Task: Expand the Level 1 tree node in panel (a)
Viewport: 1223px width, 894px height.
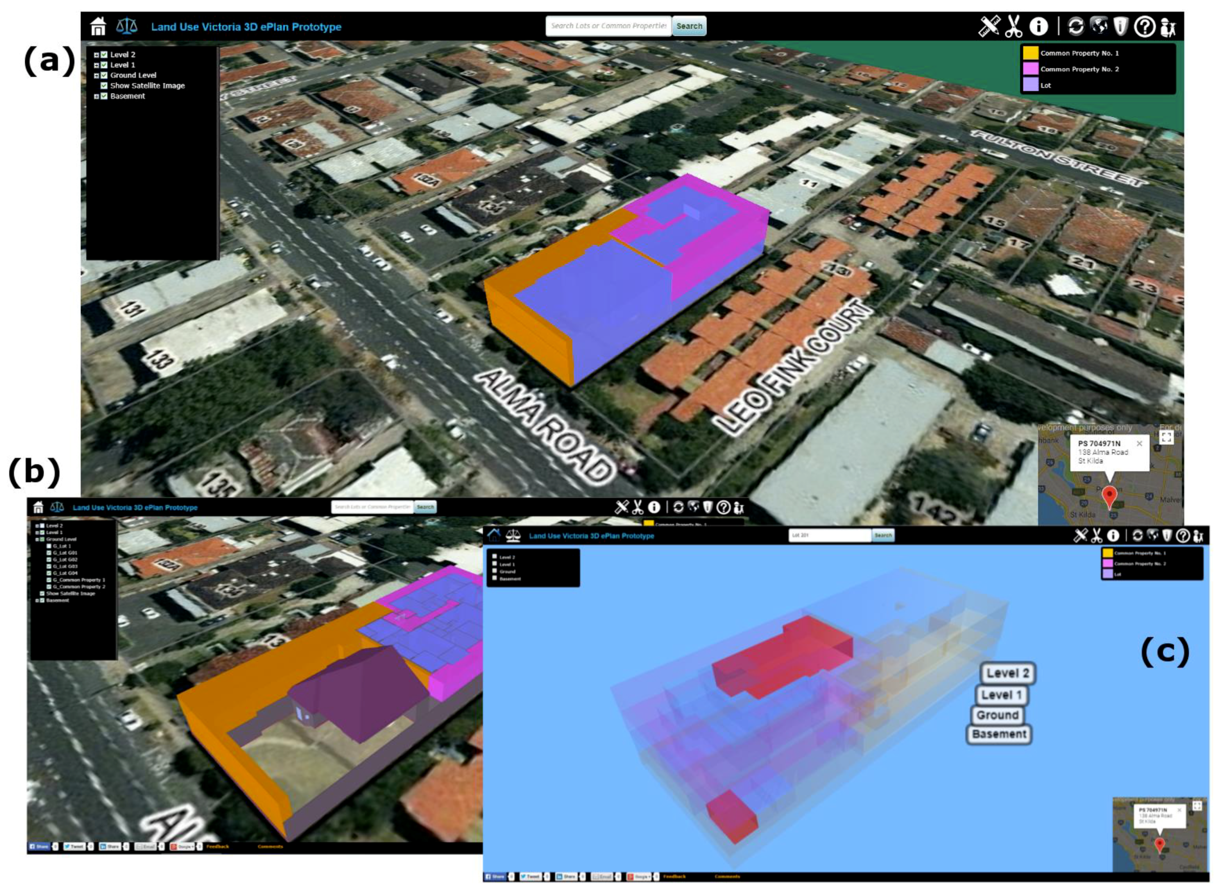Action: (96, 65)
